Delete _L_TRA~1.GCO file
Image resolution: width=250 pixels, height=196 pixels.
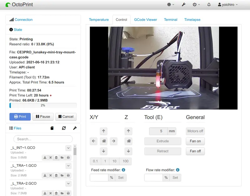click(x=56, y=175)
